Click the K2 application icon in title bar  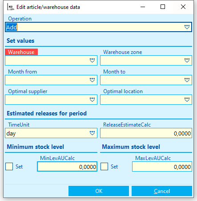coord(11,7)
